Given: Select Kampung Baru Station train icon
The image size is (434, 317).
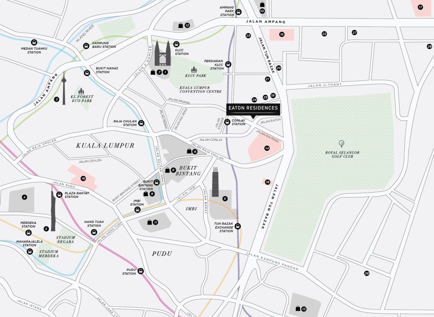Looking at the screenshot, I should pos(86,46).
